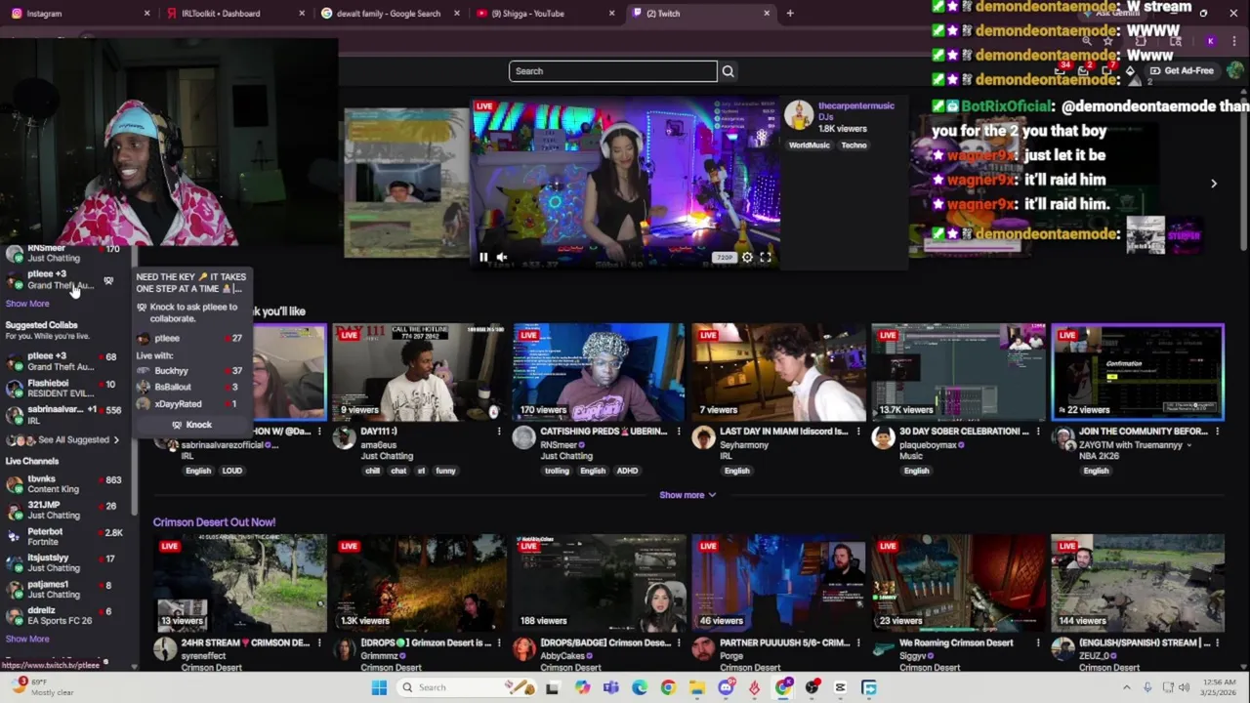The width and height of the screenshot is (1250, 703).
Task: Open patjames1 sidebar channel
Action: (63, 590)
